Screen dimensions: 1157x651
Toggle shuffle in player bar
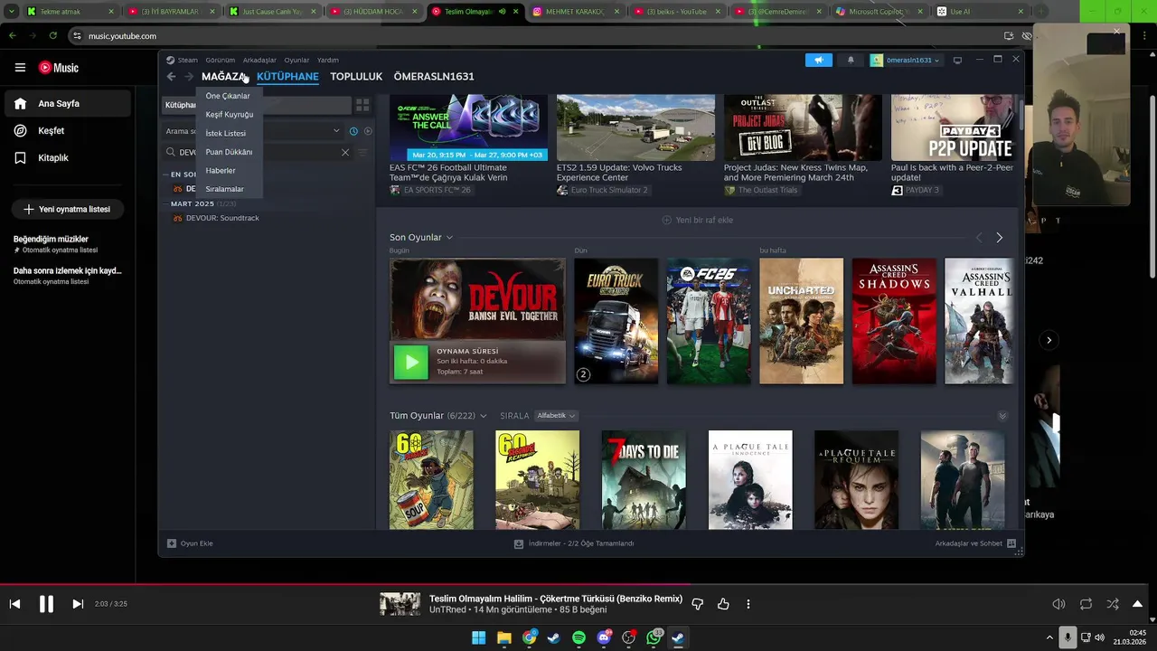point(1113,604)
